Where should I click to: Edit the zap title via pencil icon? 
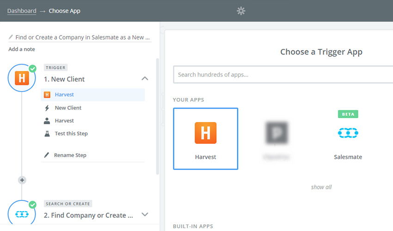pyautogui.click(x=11, y=37)
